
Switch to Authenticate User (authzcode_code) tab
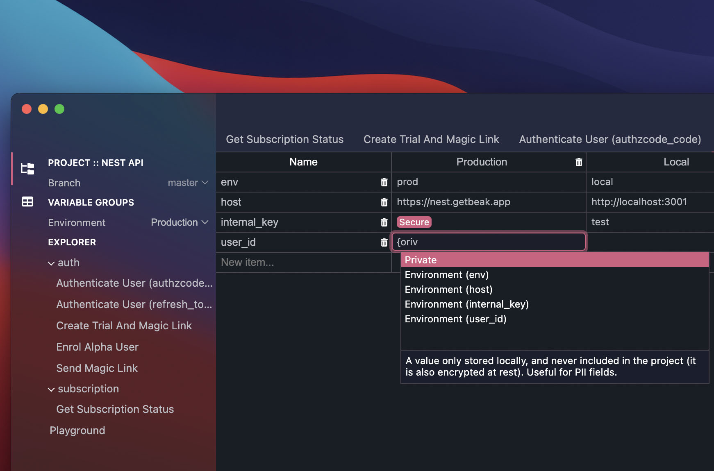click(x=610, y=139)
